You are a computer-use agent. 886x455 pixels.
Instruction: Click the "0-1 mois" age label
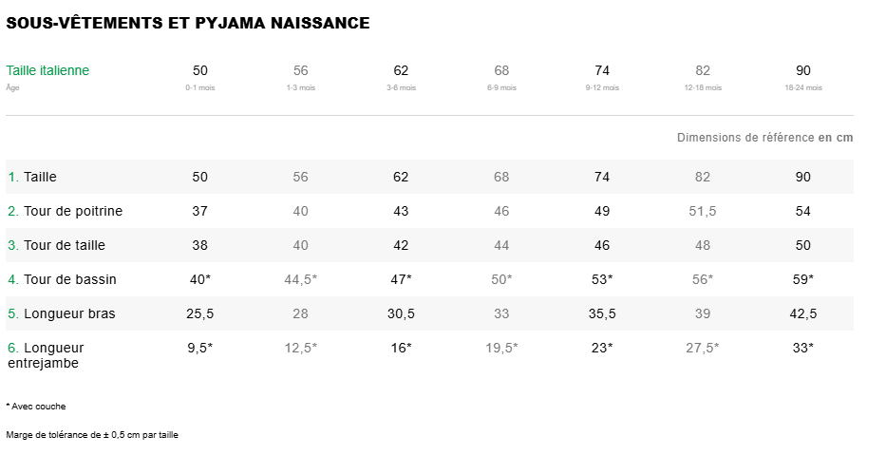pyautogui.click(x=200, y=87)
